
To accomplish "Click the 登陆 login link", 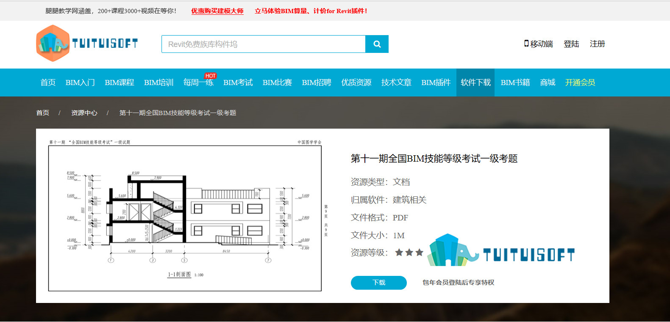I will coord(571,44).
